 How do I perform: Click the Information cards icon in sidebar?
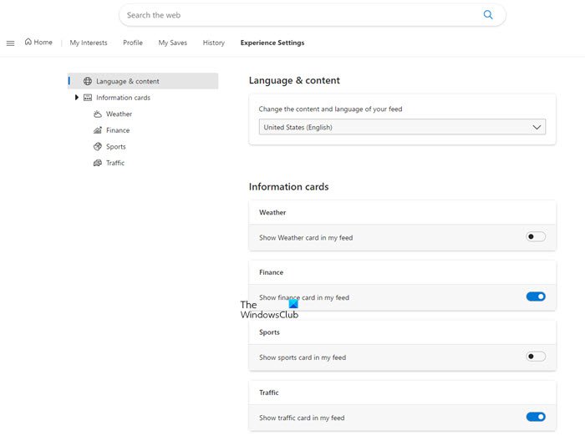point(88,98)
